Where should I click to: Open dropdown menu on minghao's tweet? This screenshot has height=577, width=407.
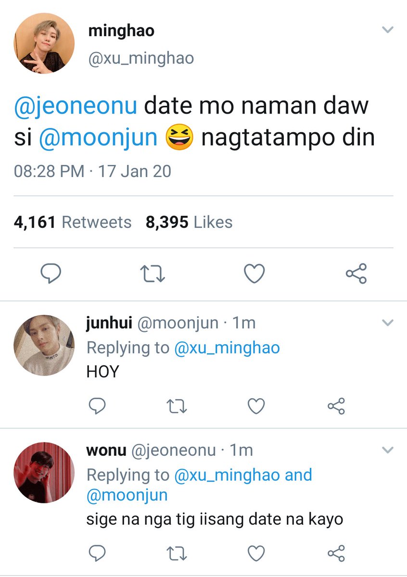(387, 30)
